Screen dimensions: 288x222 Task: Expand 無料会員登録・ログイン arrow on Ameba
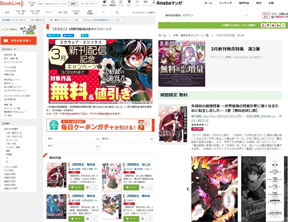click(246, 16)
